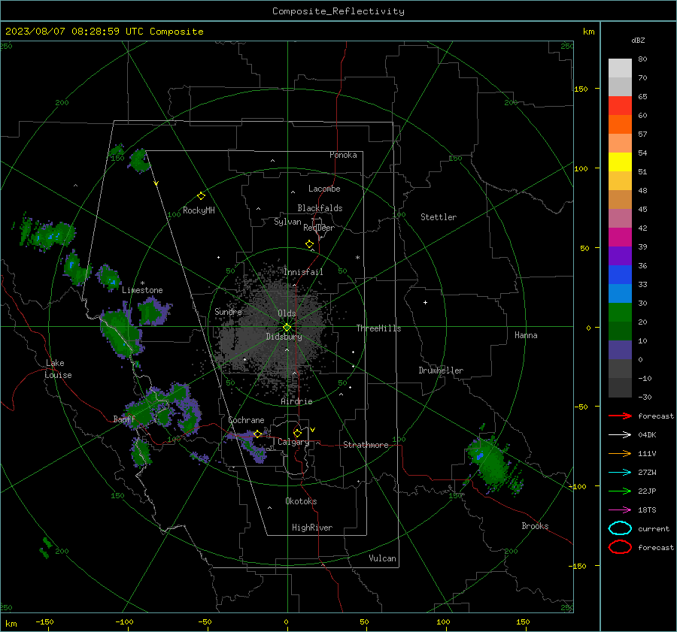The height and width of the screenshot is (632, 677).
Task: Select the light gray 70-80 dBZ swatch
Action: (x=620, y=68)
